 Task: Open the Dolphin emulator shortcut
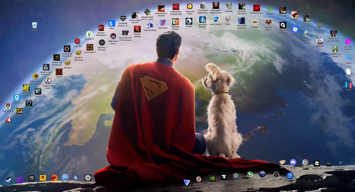coord(348,58)
